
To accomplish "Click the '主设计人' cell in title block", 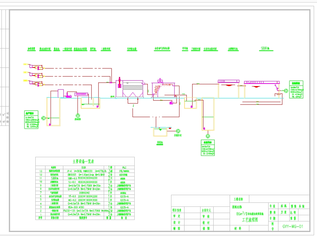I will [206, 210].
